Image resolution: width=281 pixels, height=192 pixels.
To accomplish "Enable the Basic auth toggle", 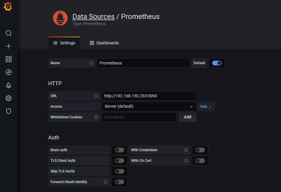I will click(119, 150).
